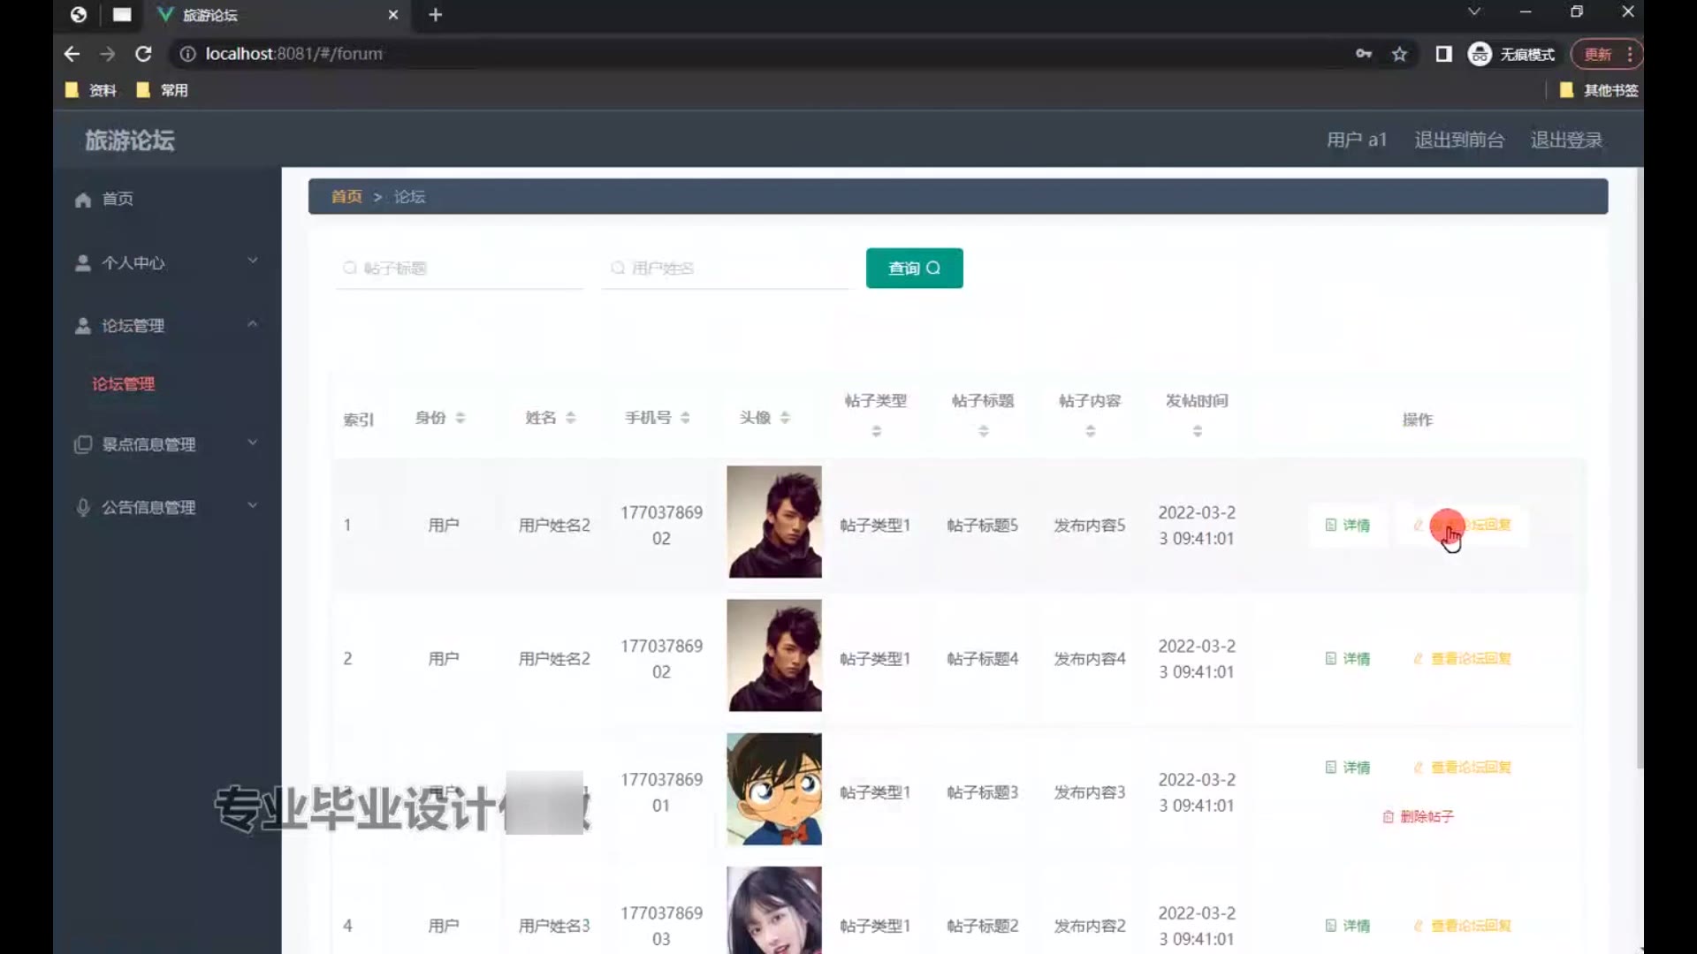
Task: Click 查看论坛回复 for 帖子标题4 row
Action: 1463,658
